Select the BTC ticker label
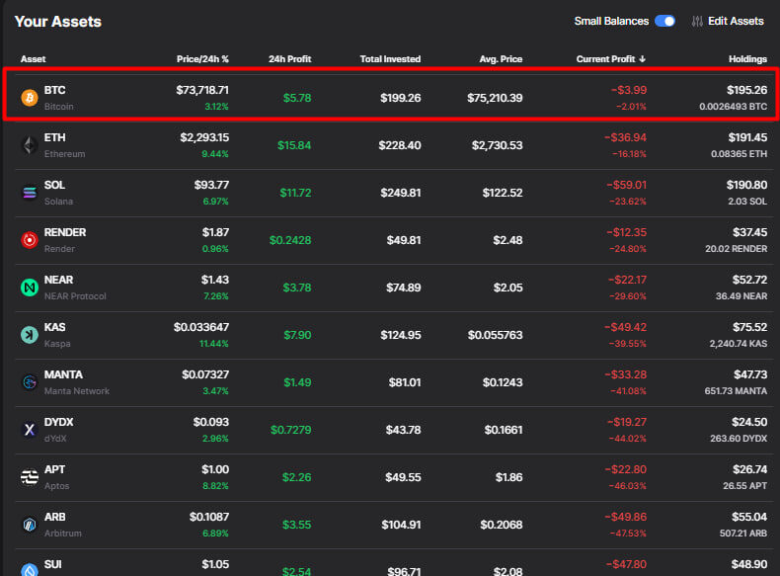 point(54,90)
